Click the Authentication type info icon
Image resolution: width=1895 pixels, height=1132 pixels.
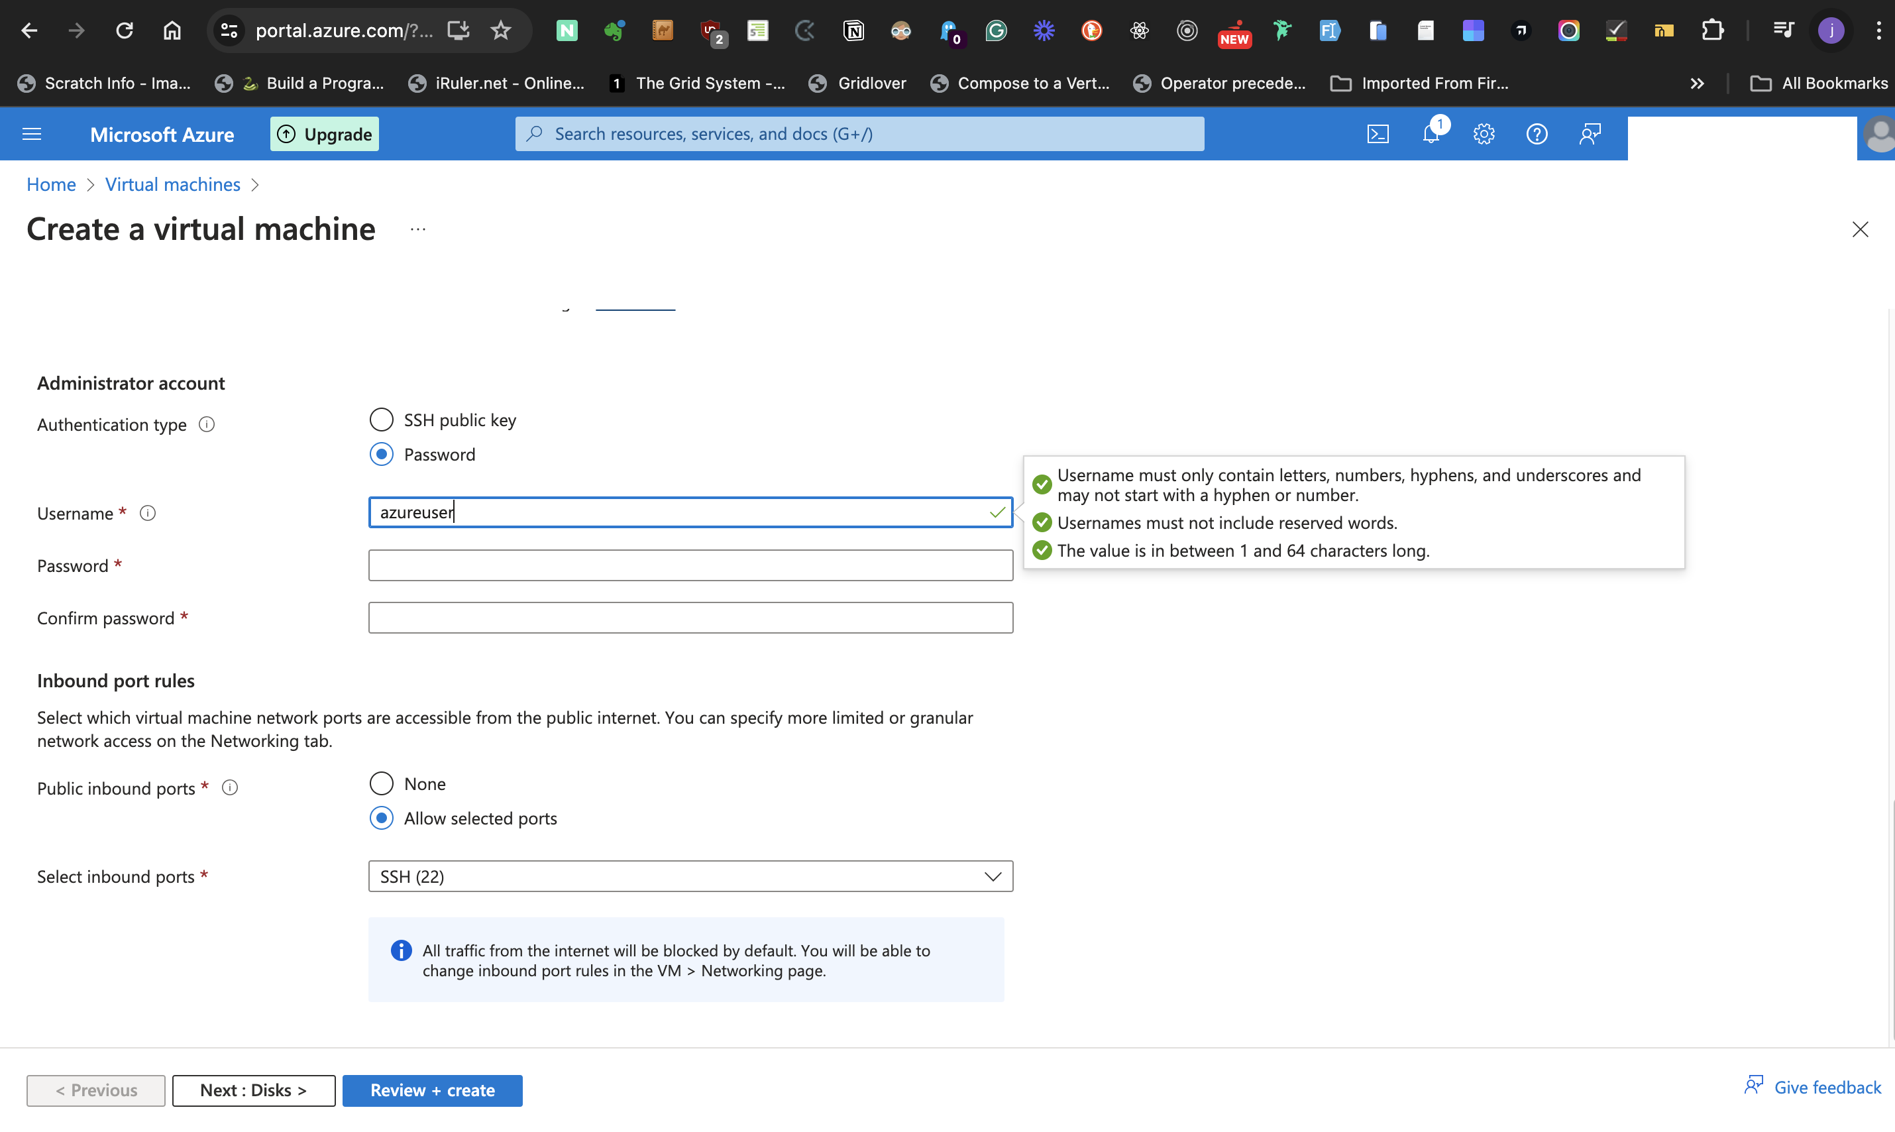pos(207,425)
